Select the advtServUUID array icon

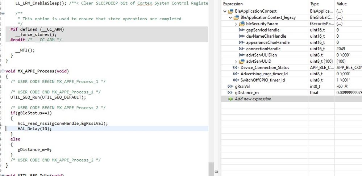(242, 61)
